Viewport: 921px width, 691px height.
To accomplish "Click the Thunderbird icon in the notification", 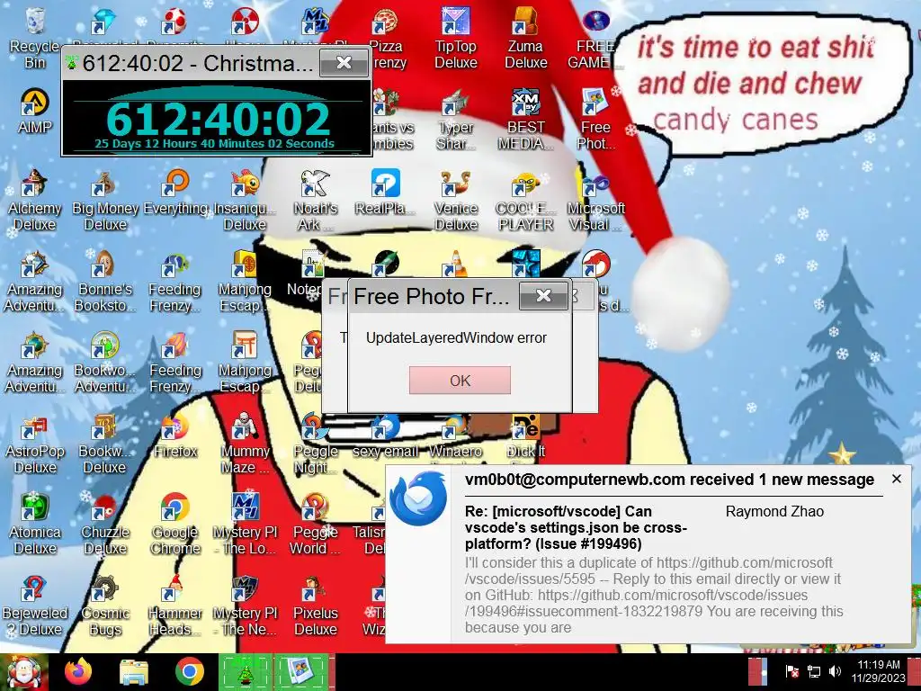I will (x=418, y=500).
